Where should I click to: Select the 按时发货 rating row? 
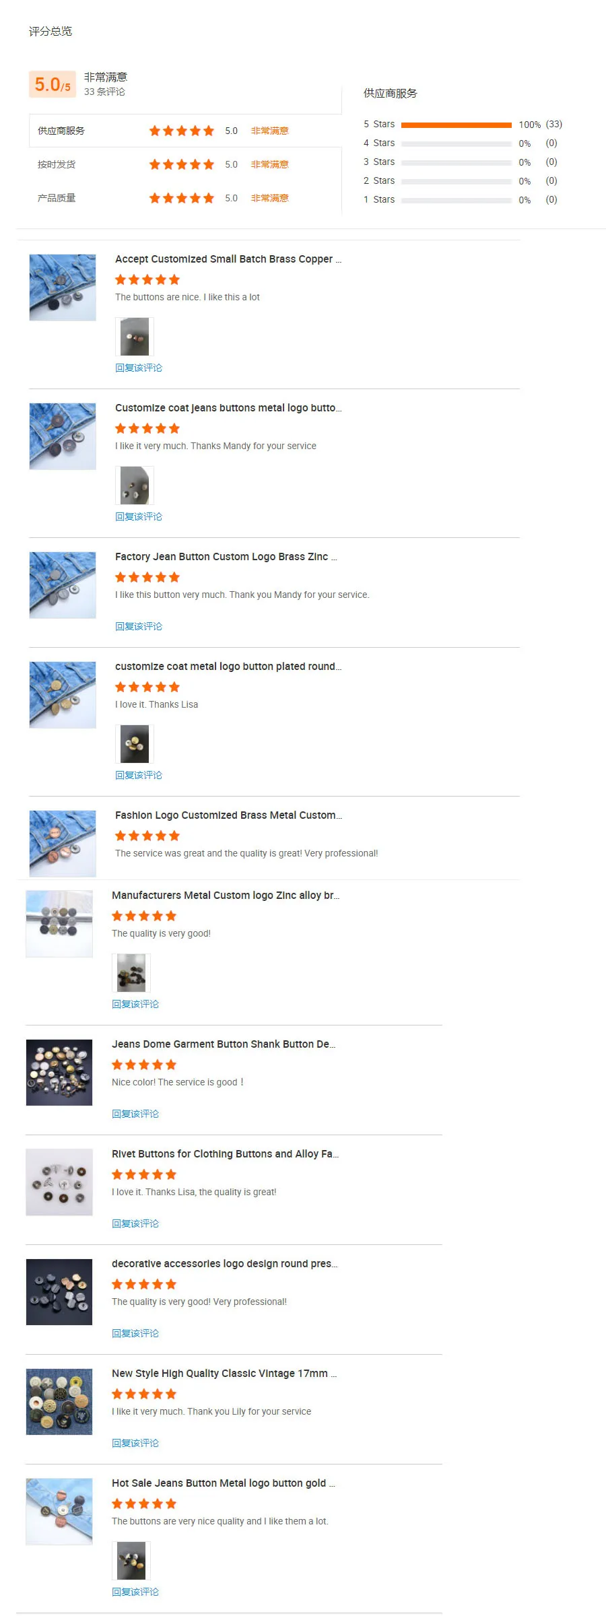coord(185,164)
